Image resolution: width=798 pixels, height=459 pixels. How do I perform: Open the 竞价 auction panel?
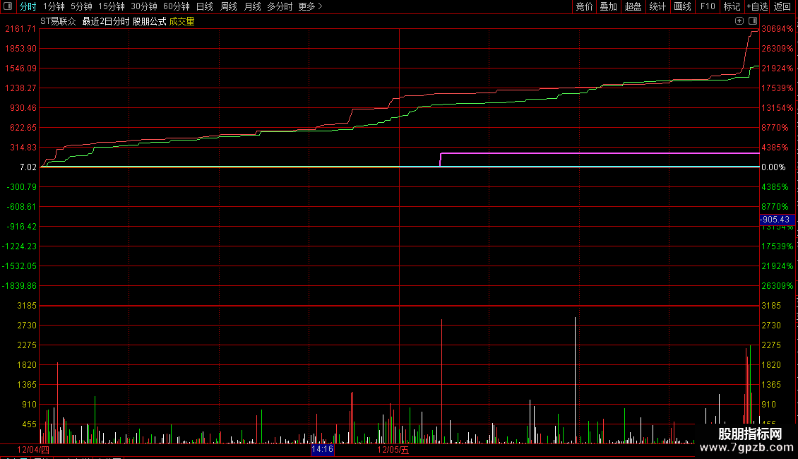(584, 6)
